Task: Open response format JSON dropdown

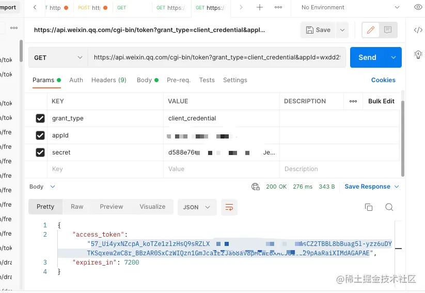Action: pos(197,207)
